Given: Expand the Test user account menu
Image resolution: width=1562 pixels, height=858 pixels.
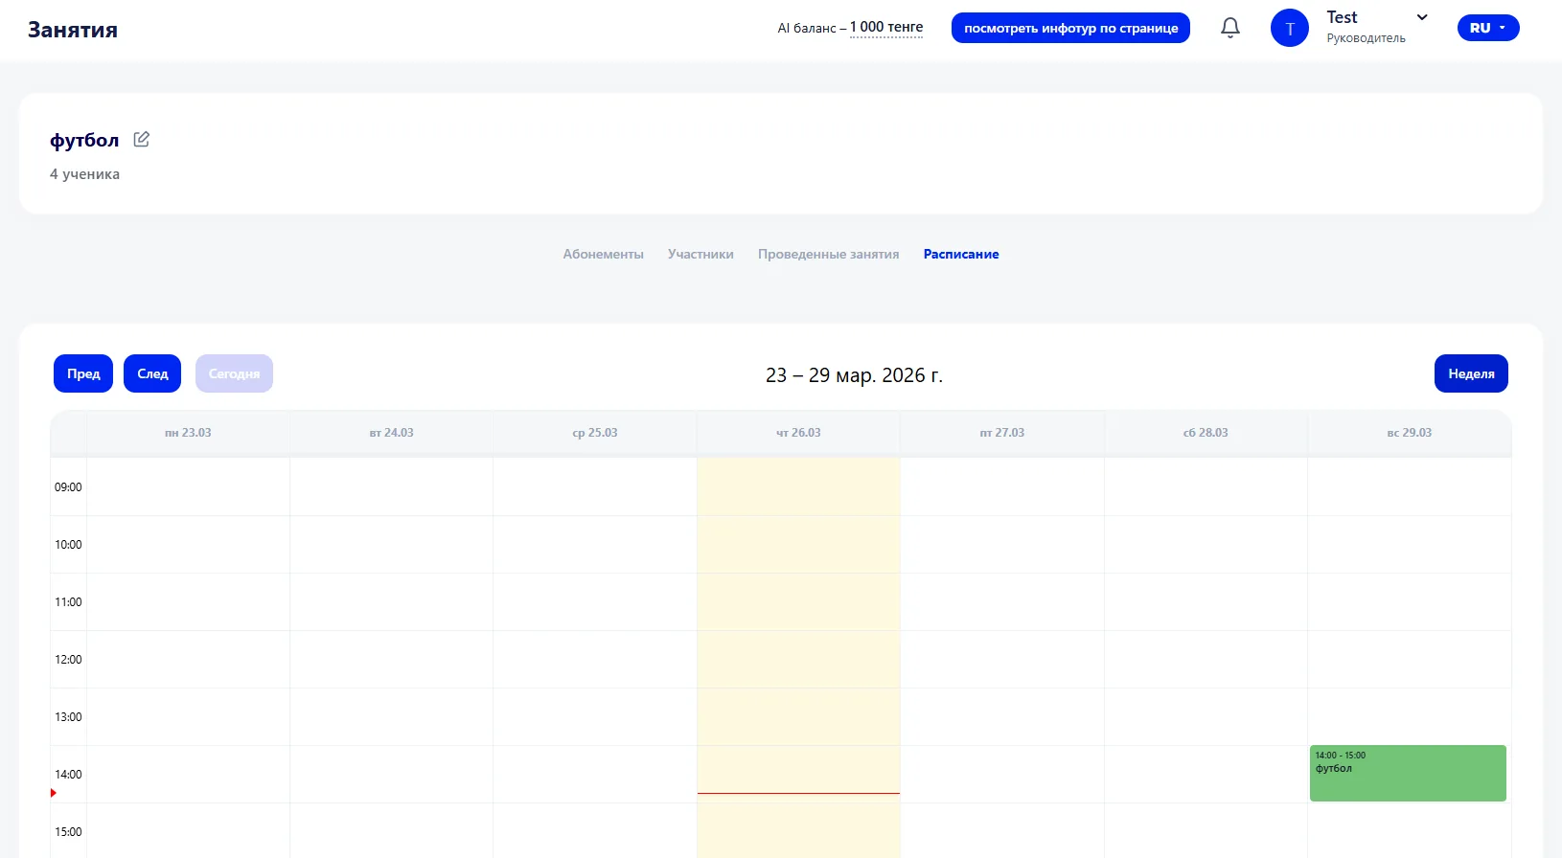Looking at the screenshot, I should pyautogui.click(x=1422, y=17).
